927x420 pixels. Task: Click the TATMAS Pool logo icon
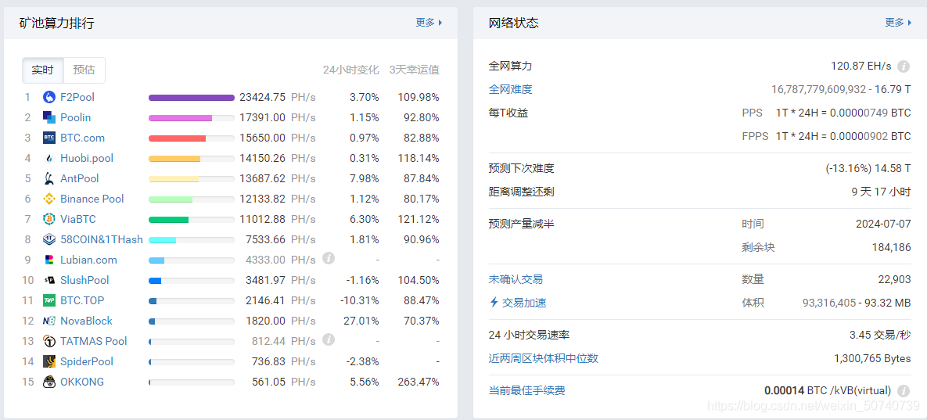[49, 342]
